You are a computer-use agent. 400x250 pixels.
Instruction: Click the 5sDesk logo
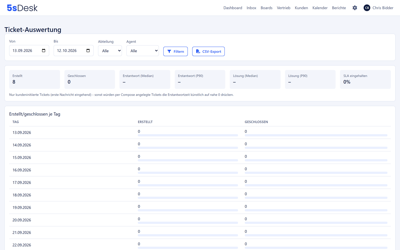tap(22, 8)
